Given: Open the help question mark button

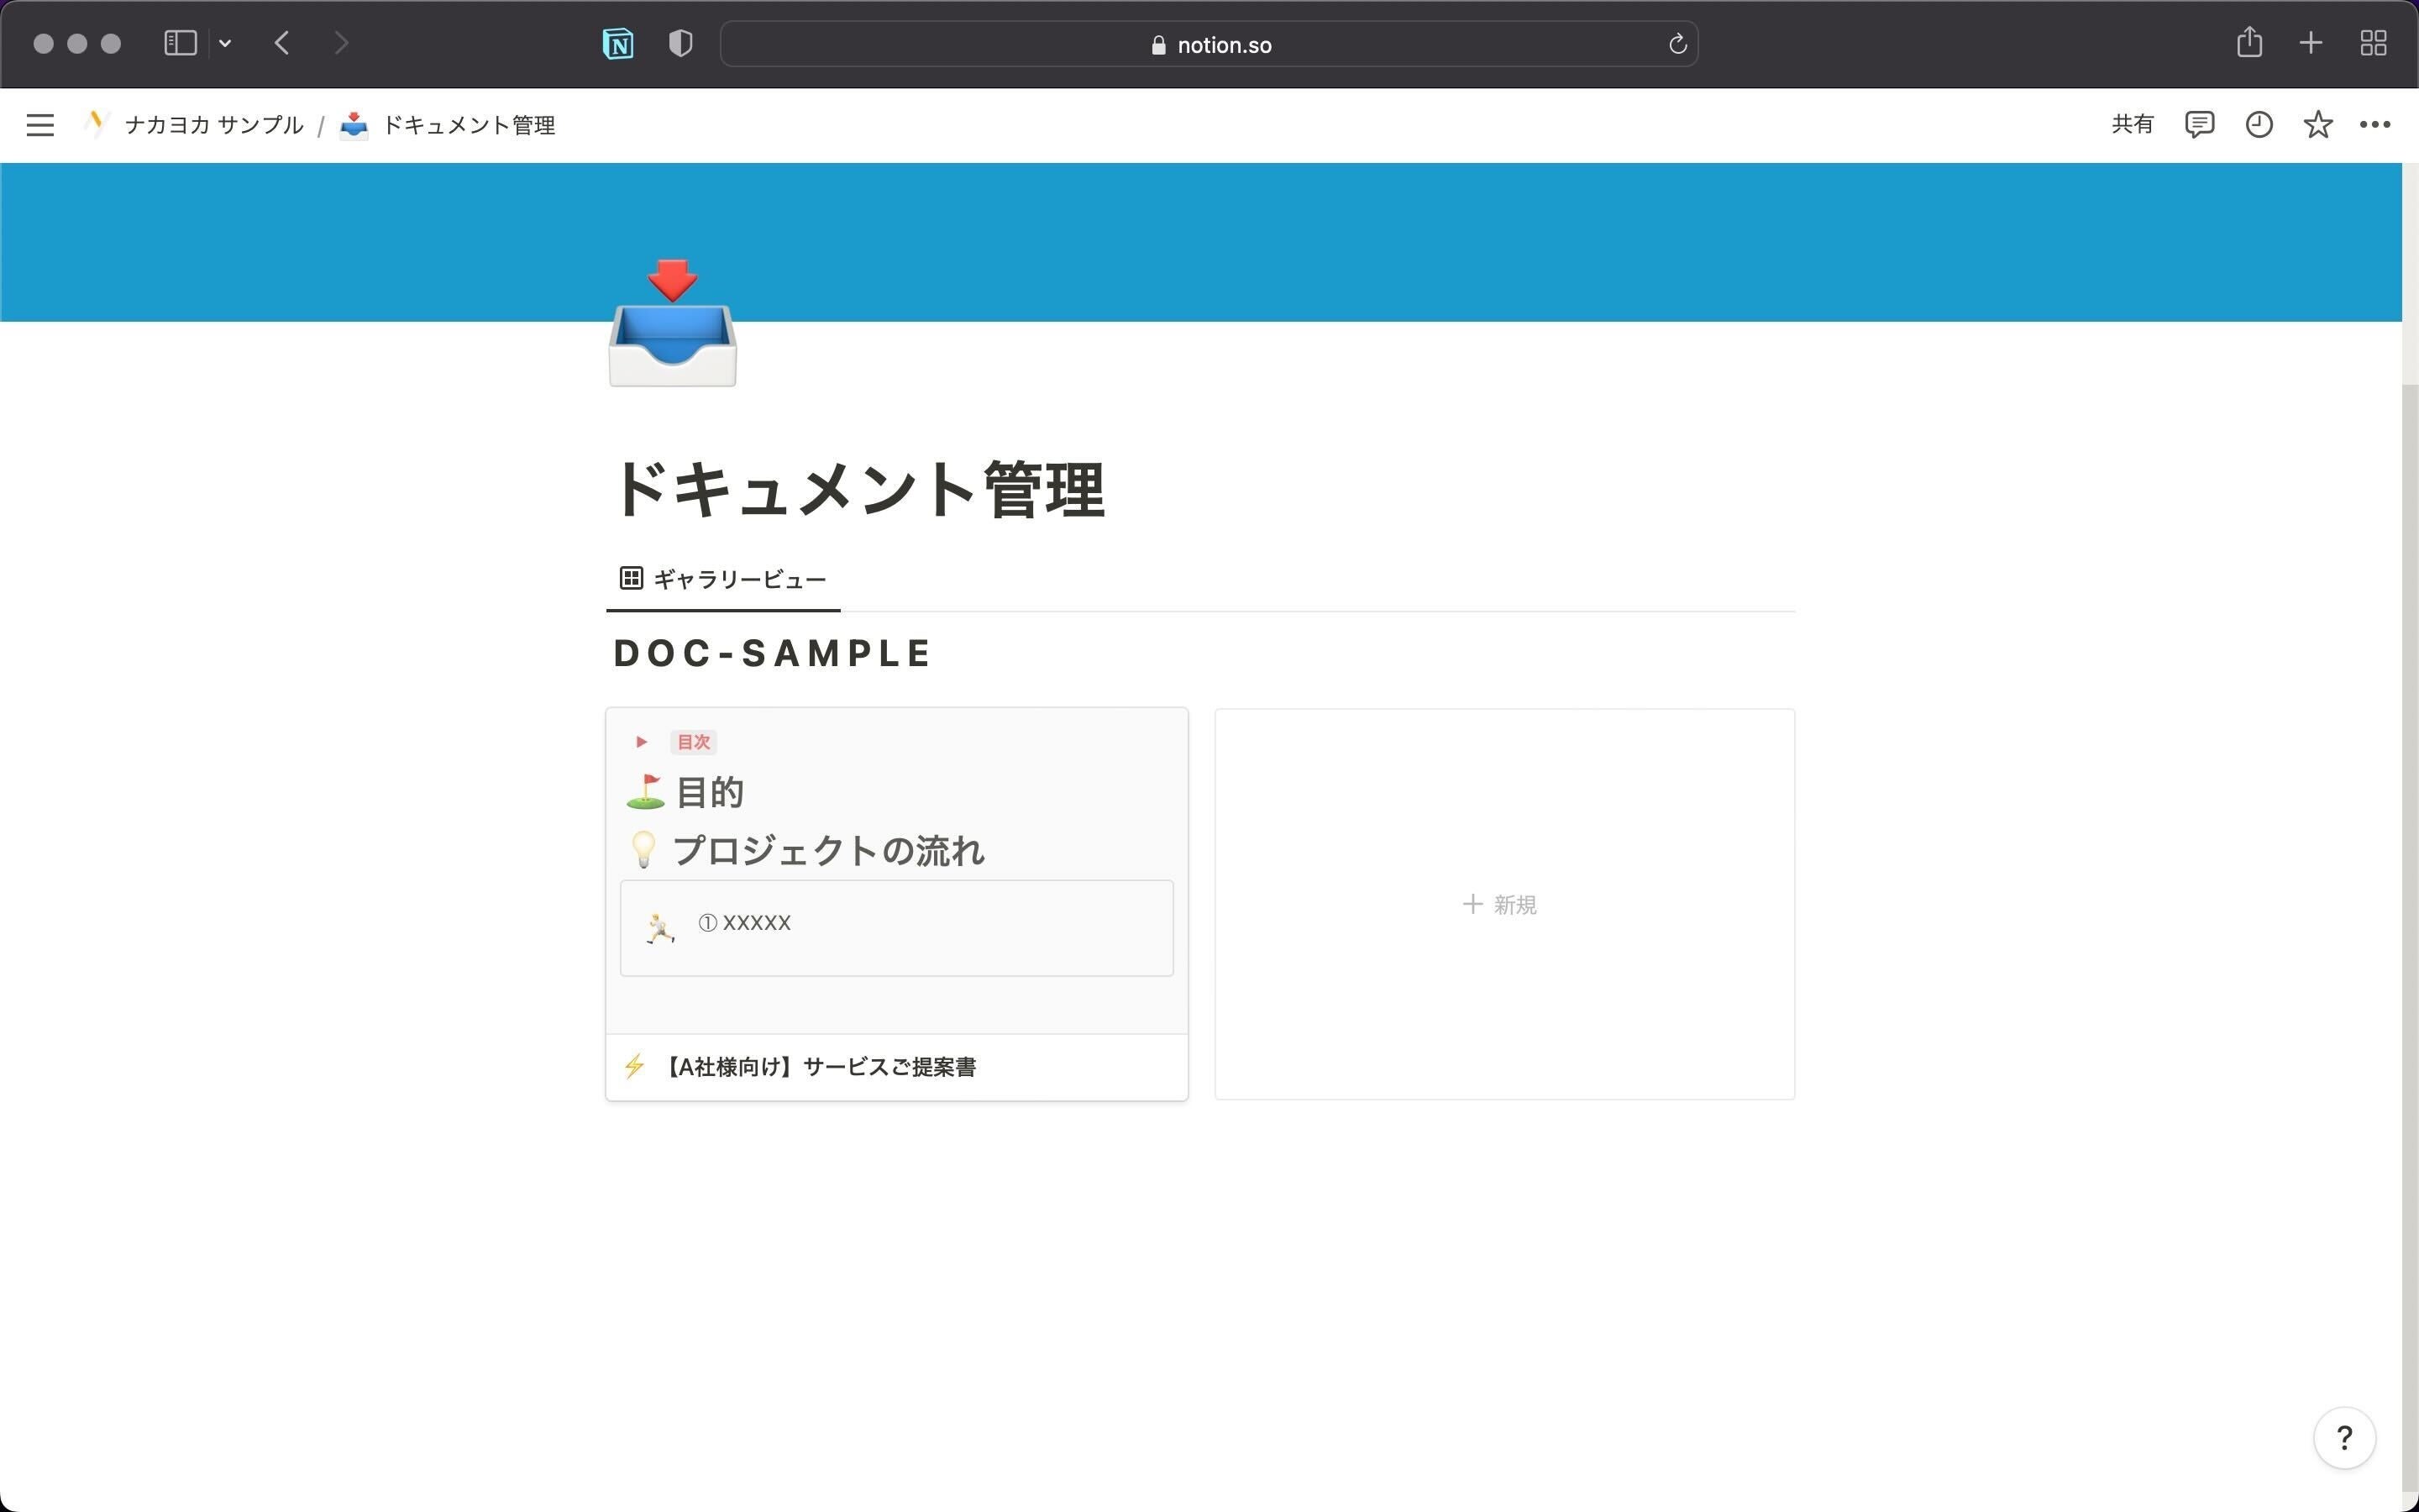Looking at the screenshot, I should 2344,1438.
